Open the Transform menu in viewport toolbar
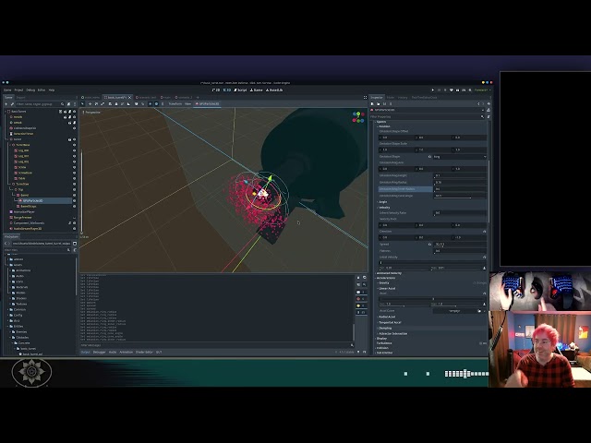Image resolution: width=591 pixels, height=443 pixels. (x=175, y=103)
